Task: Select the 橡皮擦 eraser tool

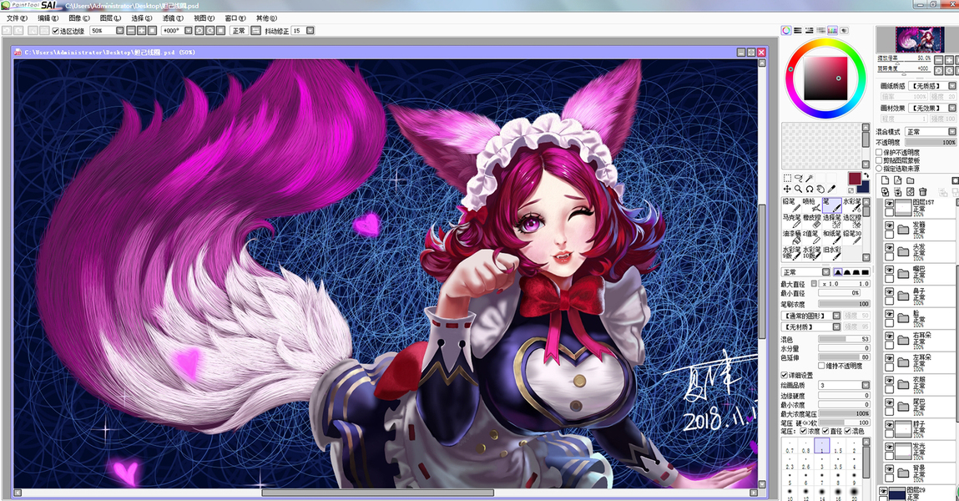Action: click(811, 220)
